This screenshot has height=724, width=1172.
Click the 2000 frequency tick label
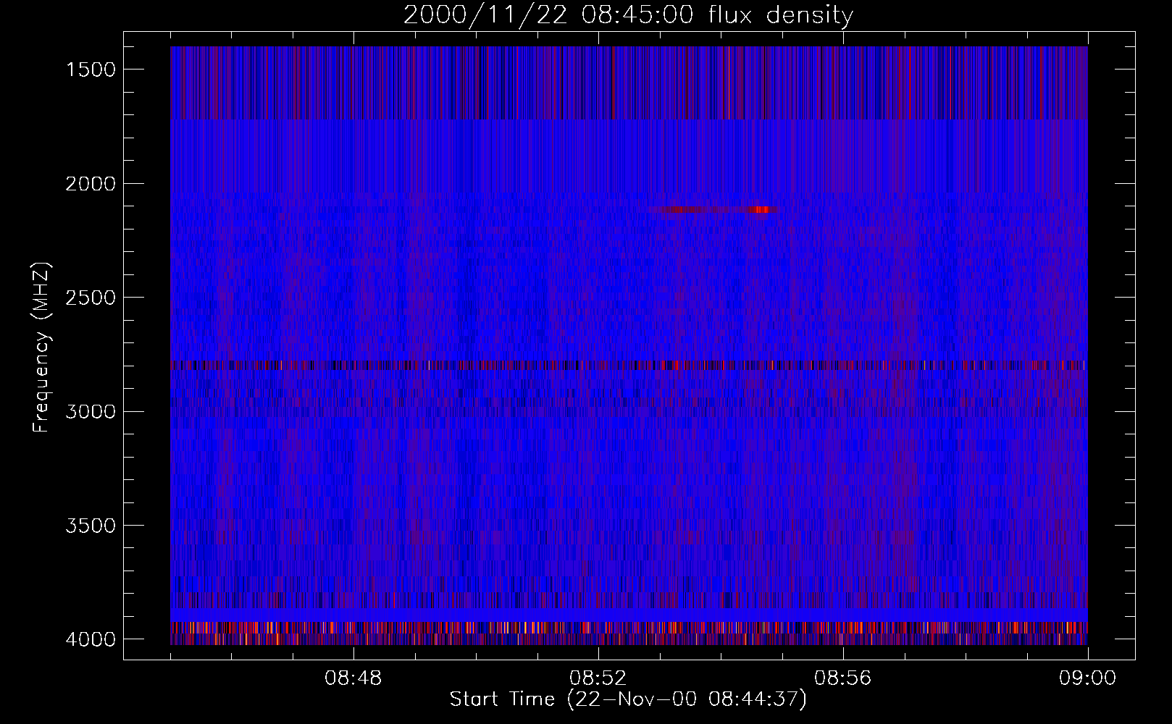coord(91,183)
